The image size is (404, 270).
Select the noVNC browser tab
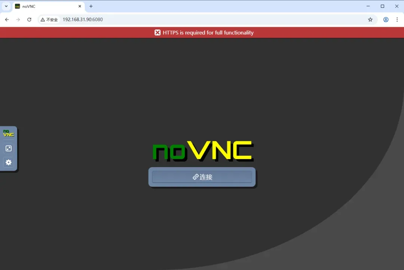point(48,6)
